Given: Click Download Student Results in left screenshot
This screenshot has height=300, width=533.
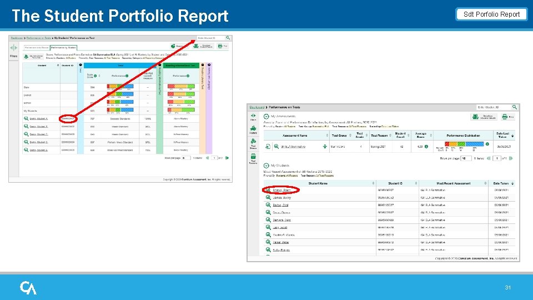Looking at the screenshot, I should pyautogui.click(x=203, y=46).
